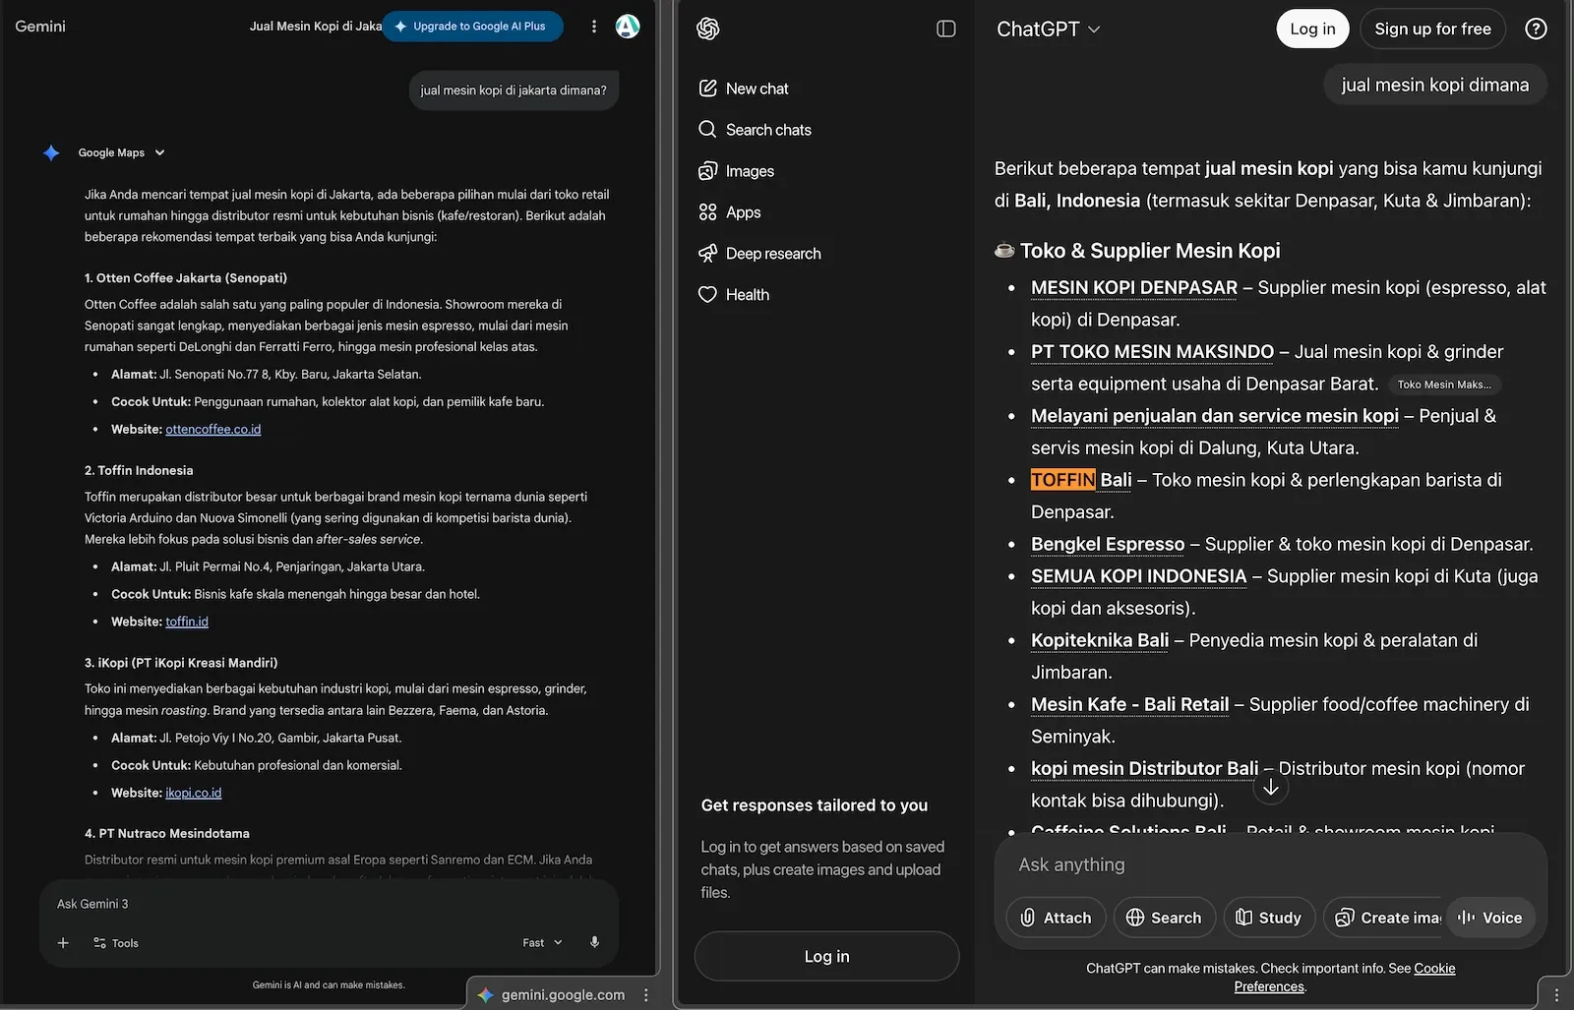Expand the Google Maps source chevron in Gemini
Image resolution: width=1574 pixels, height=1010 pixels.
point(160,152)
